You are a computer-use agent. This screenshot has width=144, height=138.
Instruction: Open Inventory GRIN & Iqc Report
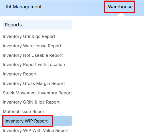click(x=31, y=102)
